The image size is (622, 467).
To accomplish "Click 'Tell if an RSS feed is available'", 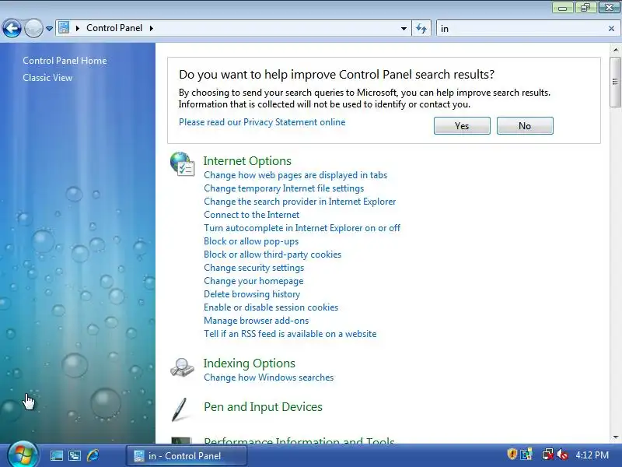I will tap(290, 334).
